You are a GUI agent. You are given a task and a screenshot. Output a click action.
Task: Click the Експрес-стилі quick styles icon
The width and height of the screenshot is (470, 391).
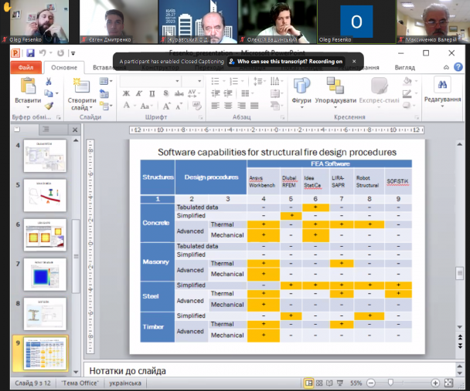pyautogui.click(x=380, y=86)
